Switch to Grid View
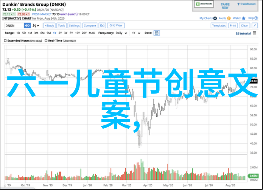The width and height of the screenshot is (263, 190). point(116,25)
